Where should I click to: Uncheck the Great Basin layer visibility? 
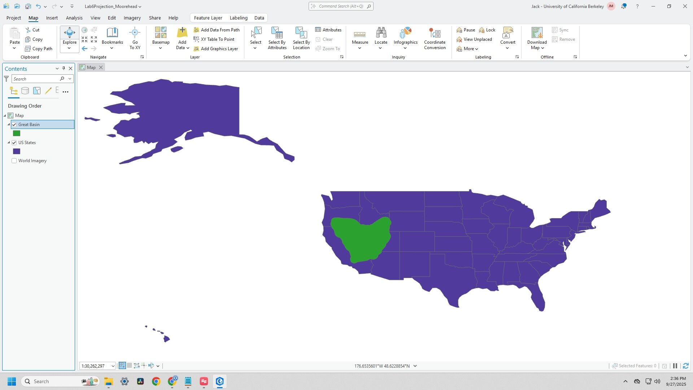(14, 125)
